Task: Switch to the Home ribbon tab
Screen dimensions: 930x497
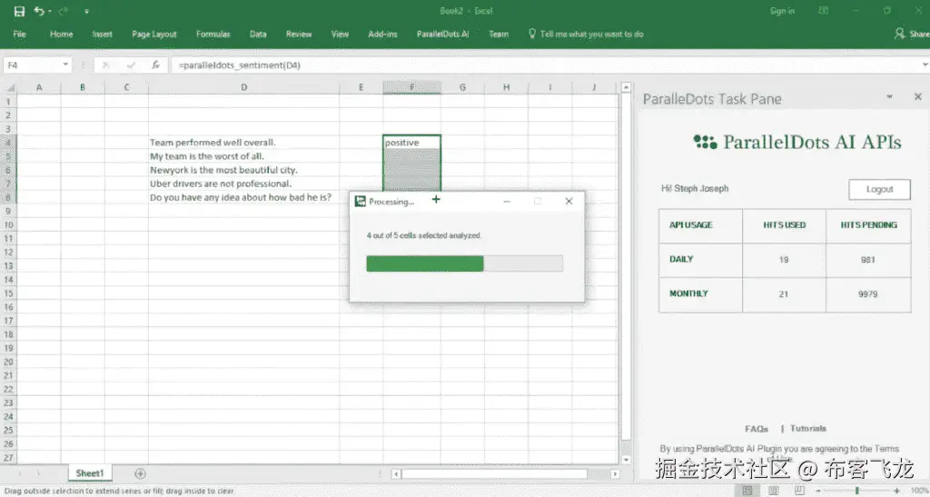Action: tap(62, 35)
